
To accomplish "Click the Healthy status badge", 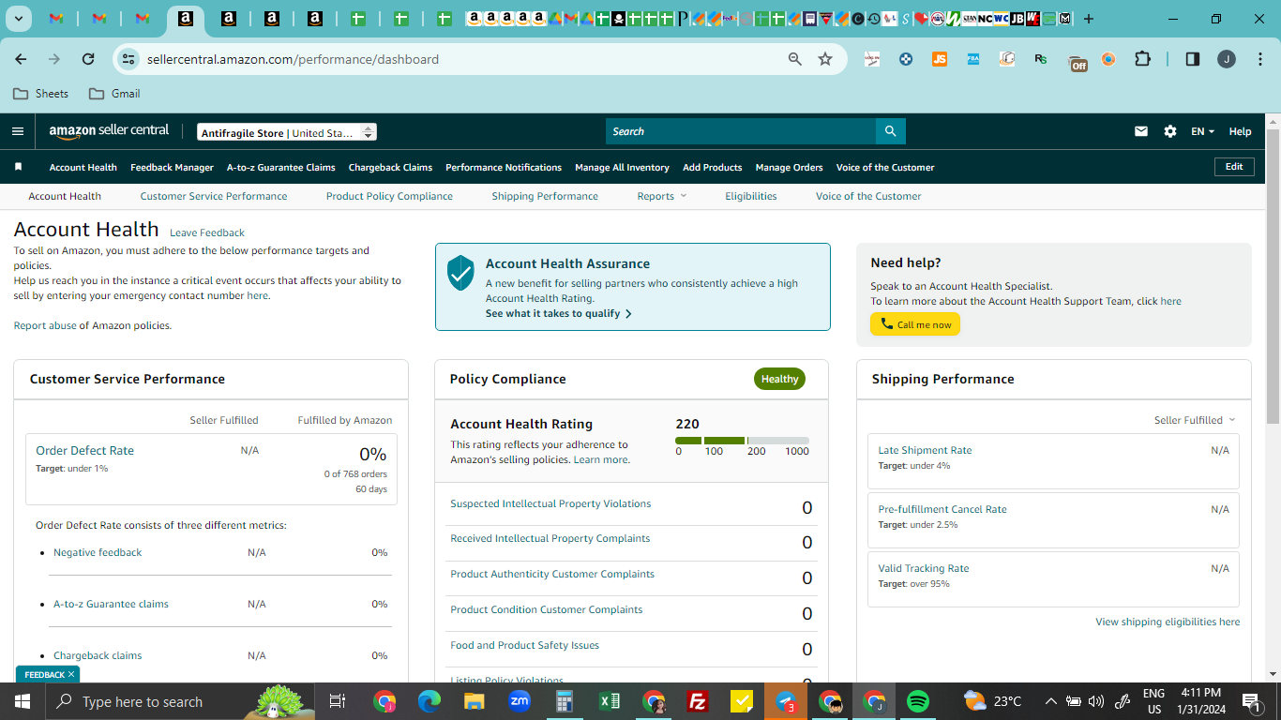I will tap(779, 379).
